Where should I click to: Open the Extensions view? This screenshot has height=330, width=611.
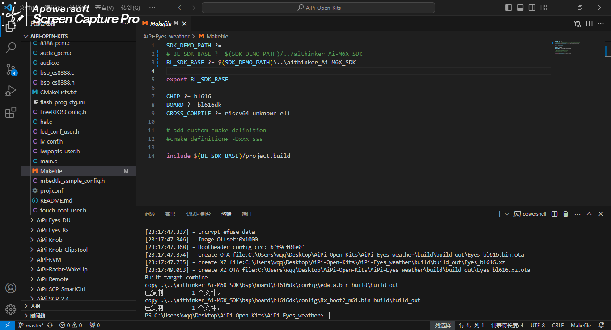(x=11, y=113)
